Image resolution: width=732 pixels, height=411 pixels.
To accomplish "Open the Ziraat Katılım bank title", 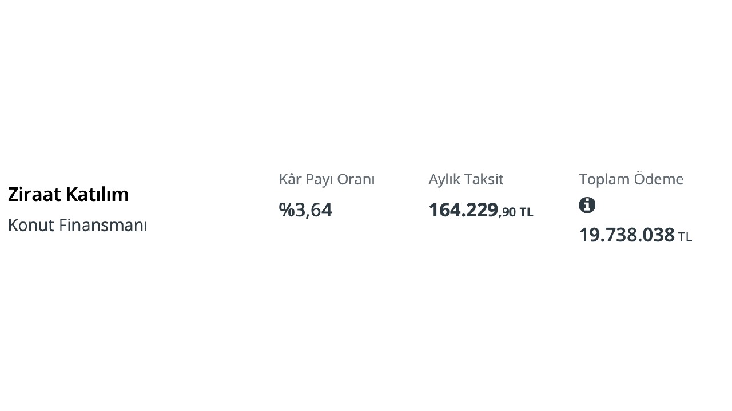I will click(68, 194).
